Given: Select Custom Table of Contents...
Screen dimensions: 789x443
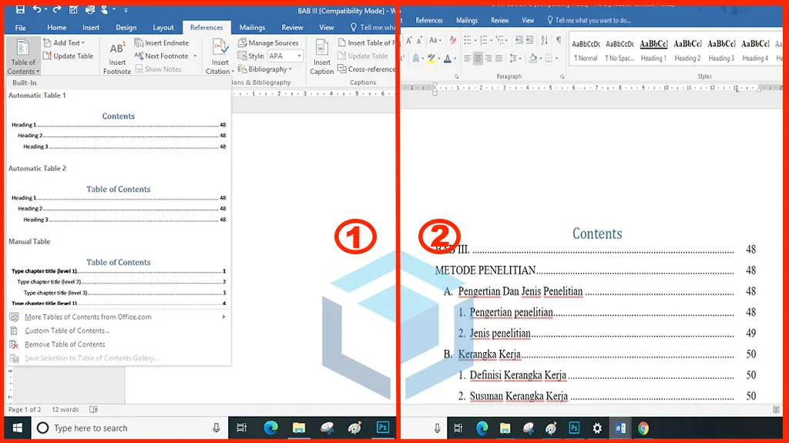Looking at the screenshot, I should [x=118, y=331].
